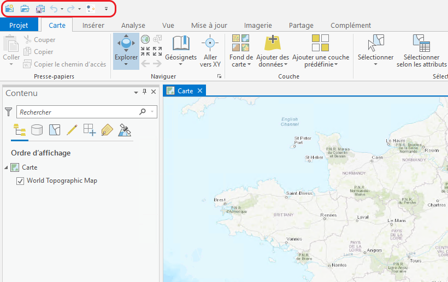The width and height of the screenshot is (448, 282).
Task: Switch to the Complément ribbon tab
Action: [x=351, y=25]
